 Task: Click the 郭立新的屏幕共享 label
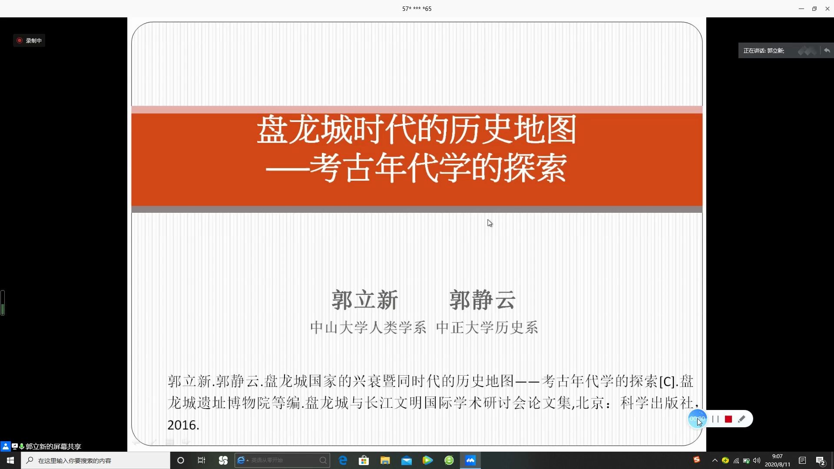pos(53,446)
